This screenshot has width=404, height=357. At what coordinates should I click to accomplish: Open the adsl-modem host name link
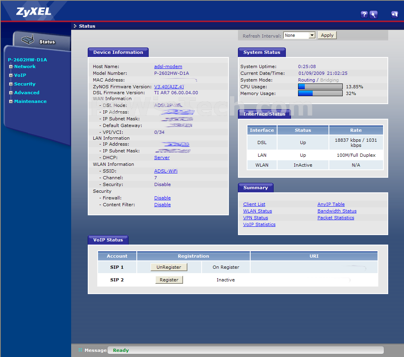point(168,66)
